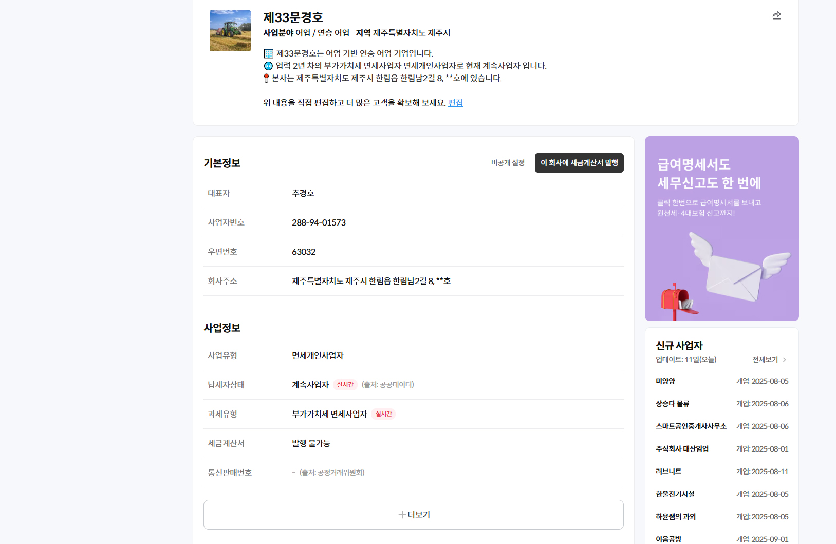Click chevron arrow next to 전체보기
Viewport: 836px width, 544px height.
[x=785, y=360]
